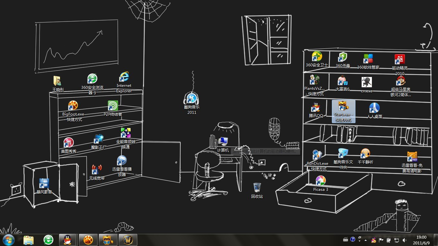This screenshot has width=438, height=246.
Task: Click the power plug tray icon
Action: click(389, 240)
